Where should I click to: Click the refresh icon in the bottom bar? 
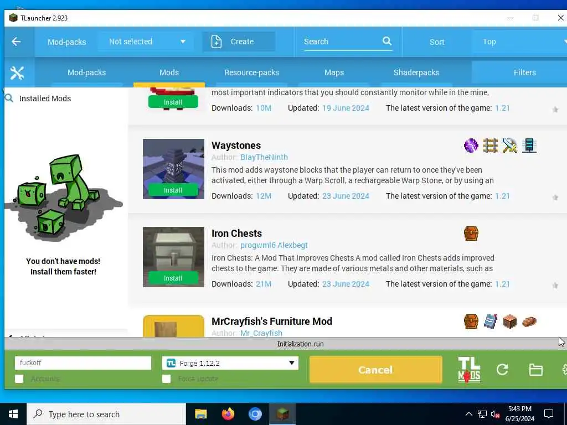(x=502, y=369)
